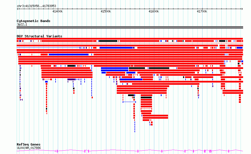Click the chr3:41315058..41783953 coordinate label
Image resolution: width=251 pixels, height=154 pixels.
pyautogui.click(x=36, y=6)
